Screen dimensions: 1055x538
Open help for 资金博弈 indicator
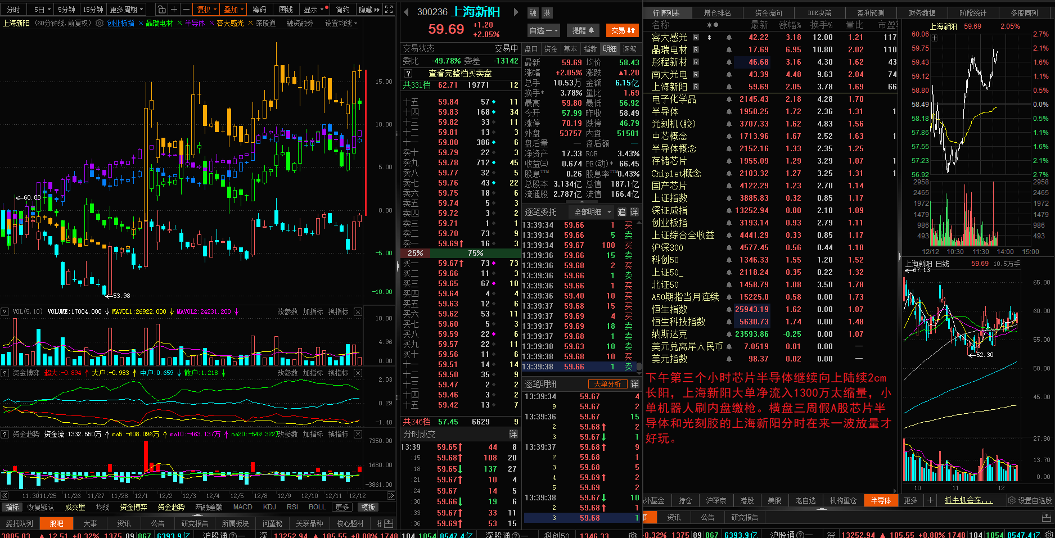coord(5,373)
